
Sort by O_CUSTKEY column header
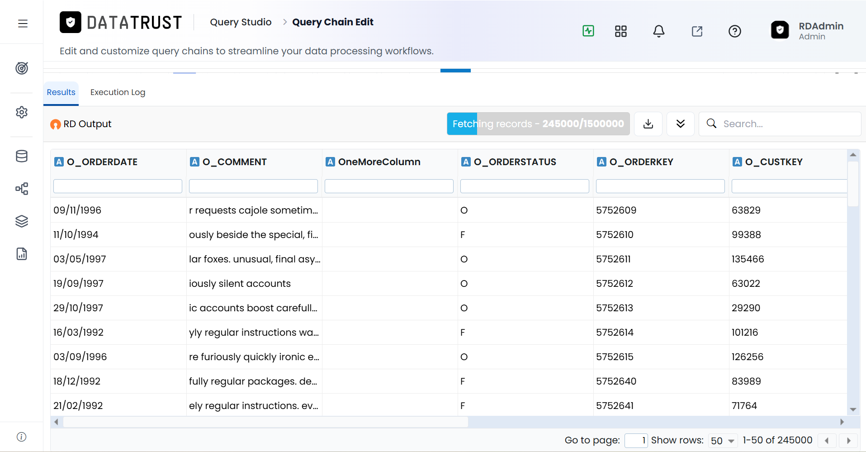tap(774, 162)
